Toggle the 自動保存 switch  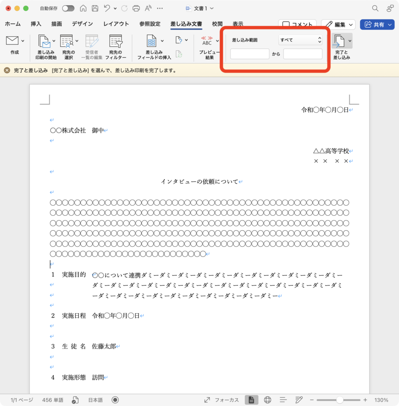click(68, 8)
